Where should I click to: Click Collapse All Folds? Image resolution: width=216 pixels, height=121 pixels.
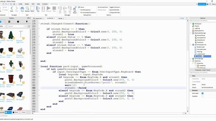(115, 12)
